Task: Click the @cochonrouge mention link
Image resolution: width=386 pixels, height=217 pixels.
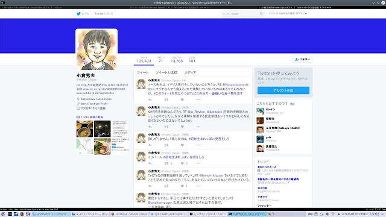Action: (160, 203)
